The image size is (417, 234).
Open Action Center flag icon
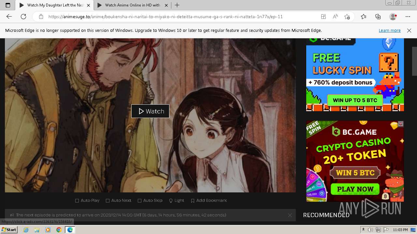(x=385, y=230)
